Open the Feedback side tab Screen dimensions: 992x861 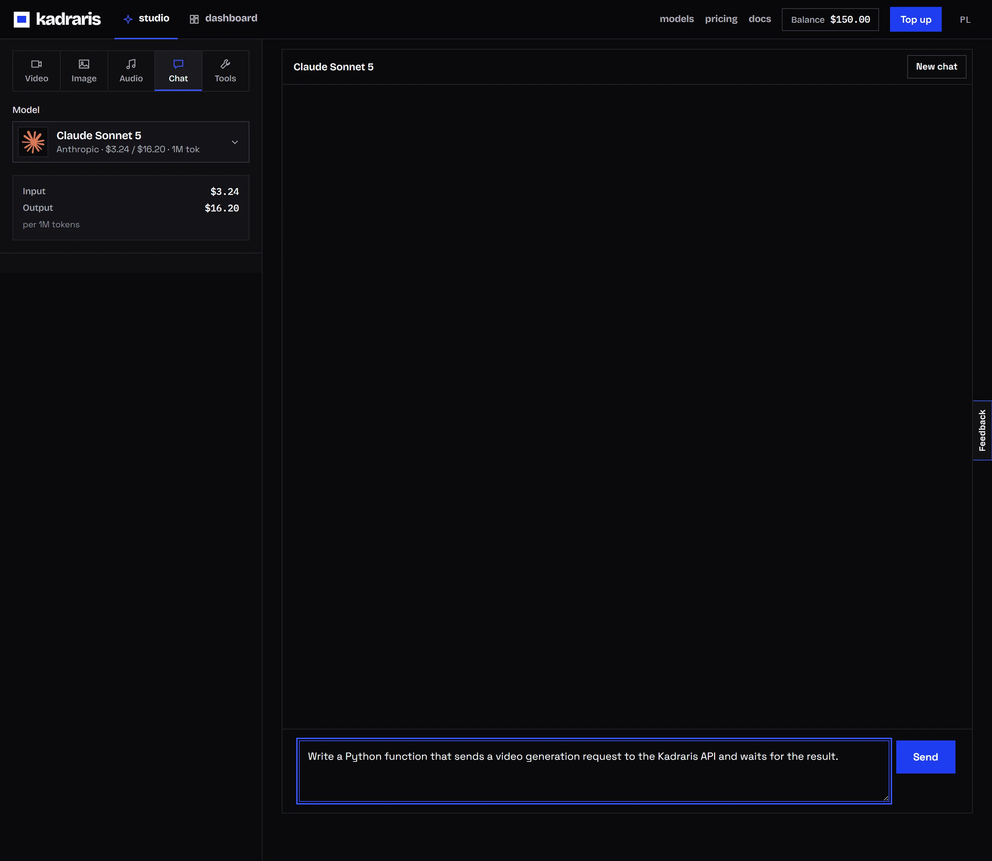[982, 430]
